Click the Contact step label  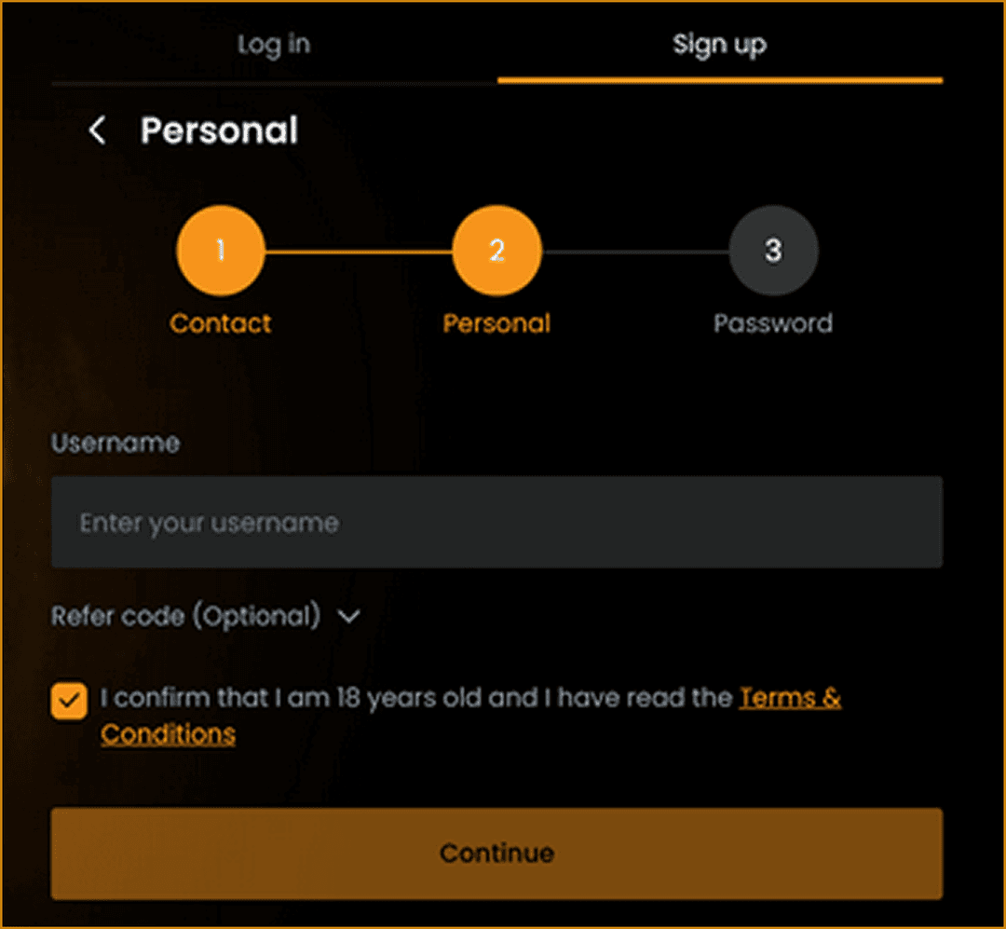click(221, 323)
